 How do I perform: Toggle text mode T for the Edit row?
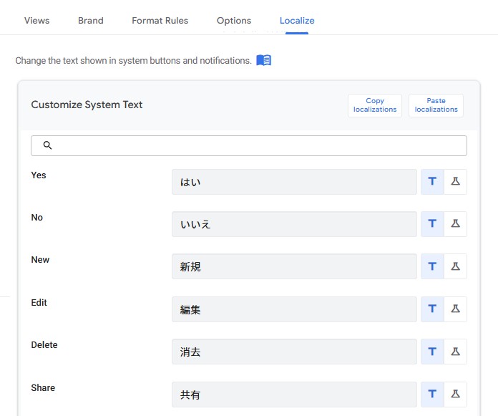pos(432,309)
